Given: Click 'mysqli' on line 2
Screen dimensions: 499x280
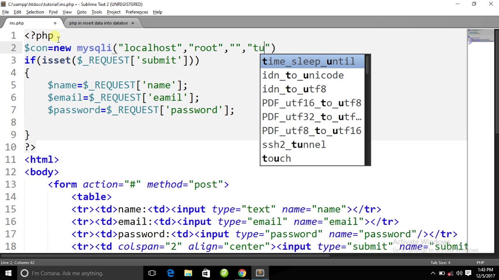Looking at the screenshot, I should pyautogui.click(x=94, y=48).
